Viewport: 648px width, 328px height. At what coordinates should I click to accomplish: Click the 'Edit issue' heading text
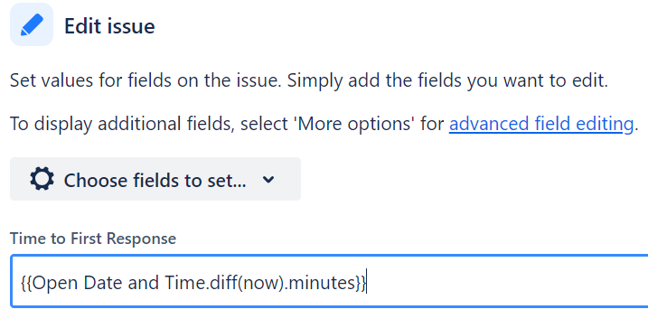pos(109,26)
